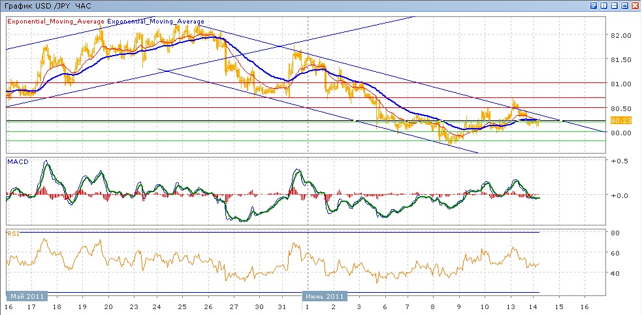
Task: Tile windows horizontally using the title bar icon
Action: point(615,5)
